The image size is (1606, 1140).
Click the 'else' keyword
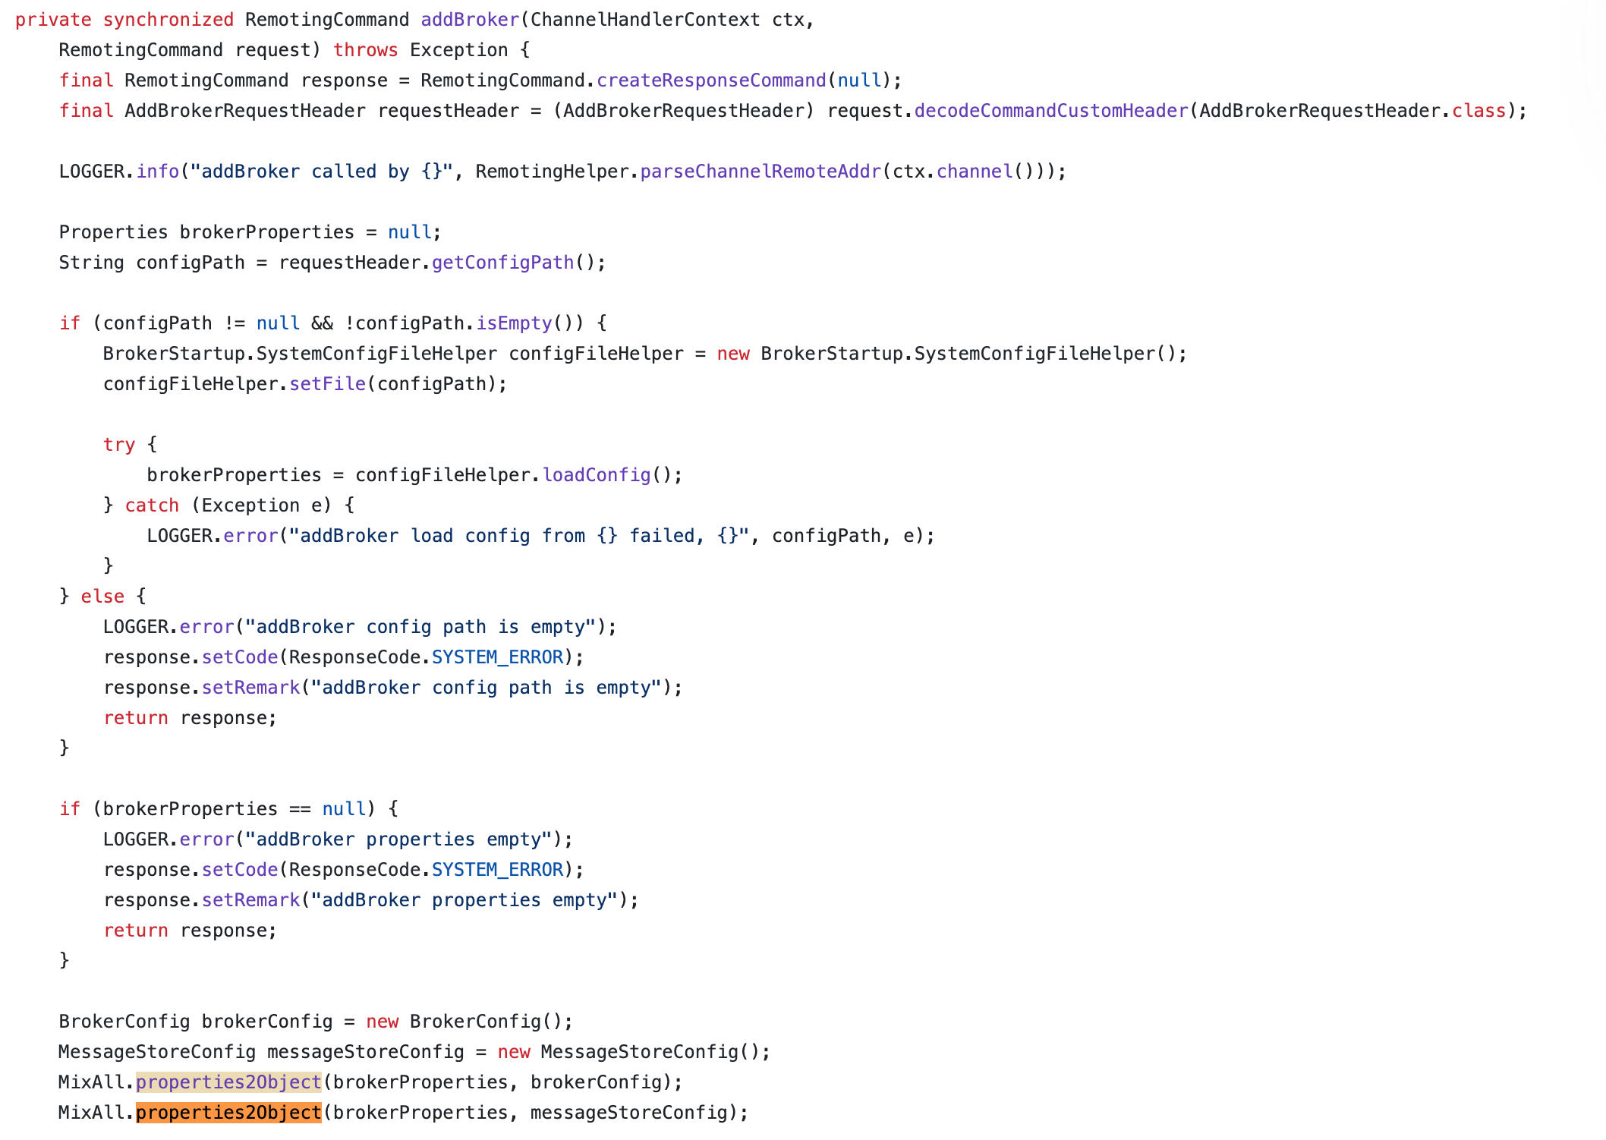102,597
